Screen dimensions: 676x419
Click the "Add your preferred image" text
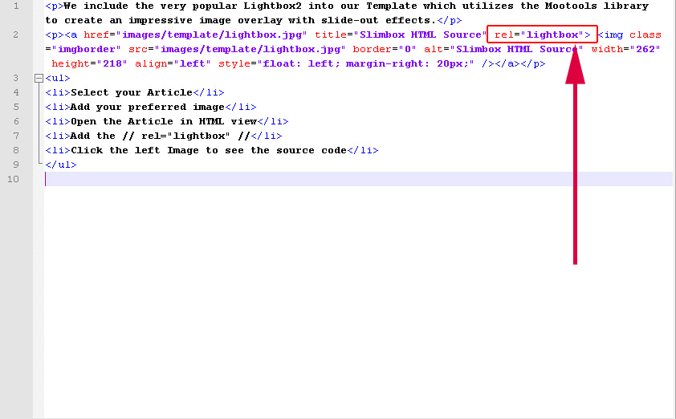click(148, 108)
